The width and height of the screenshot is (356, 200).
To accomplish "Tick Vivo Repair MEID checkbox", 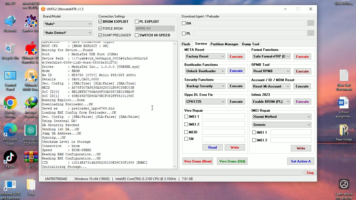I will [x=186, y=132].
